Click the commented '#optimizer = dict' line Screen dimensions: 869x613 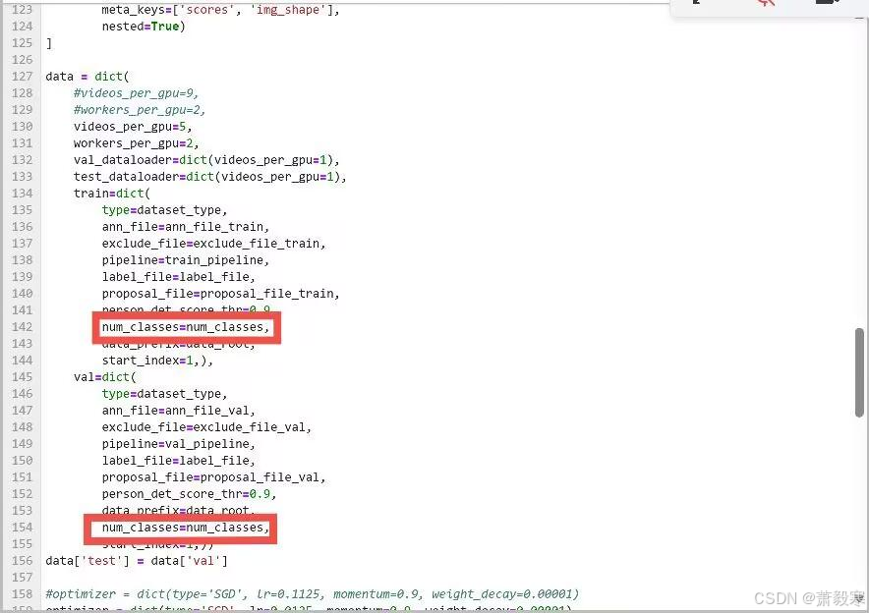tap(312, 594)
